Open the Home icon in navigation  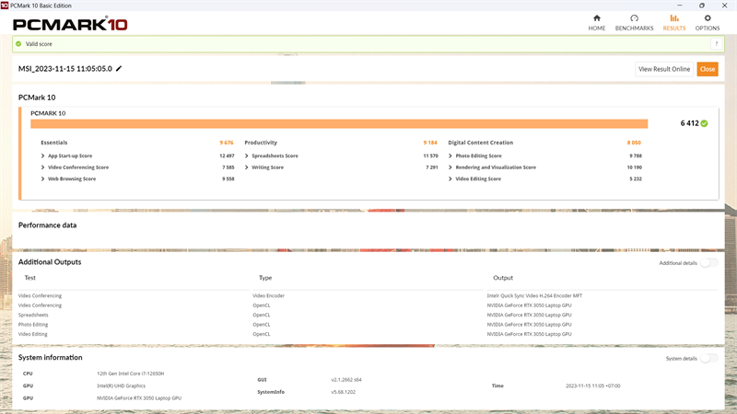point(597,18)
